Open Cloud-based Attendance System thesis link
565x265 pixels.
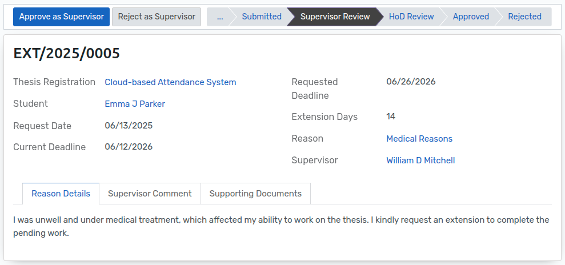170,82
